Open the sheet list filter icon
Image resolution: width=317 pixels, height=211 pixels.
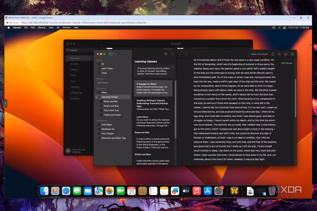click(x=166, y=54)
